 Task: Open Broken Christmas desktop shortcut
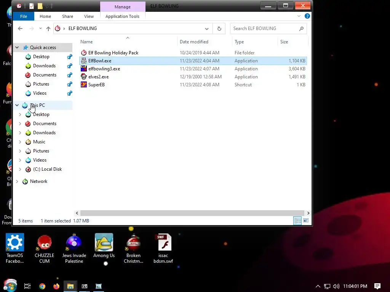coord(133,248)
